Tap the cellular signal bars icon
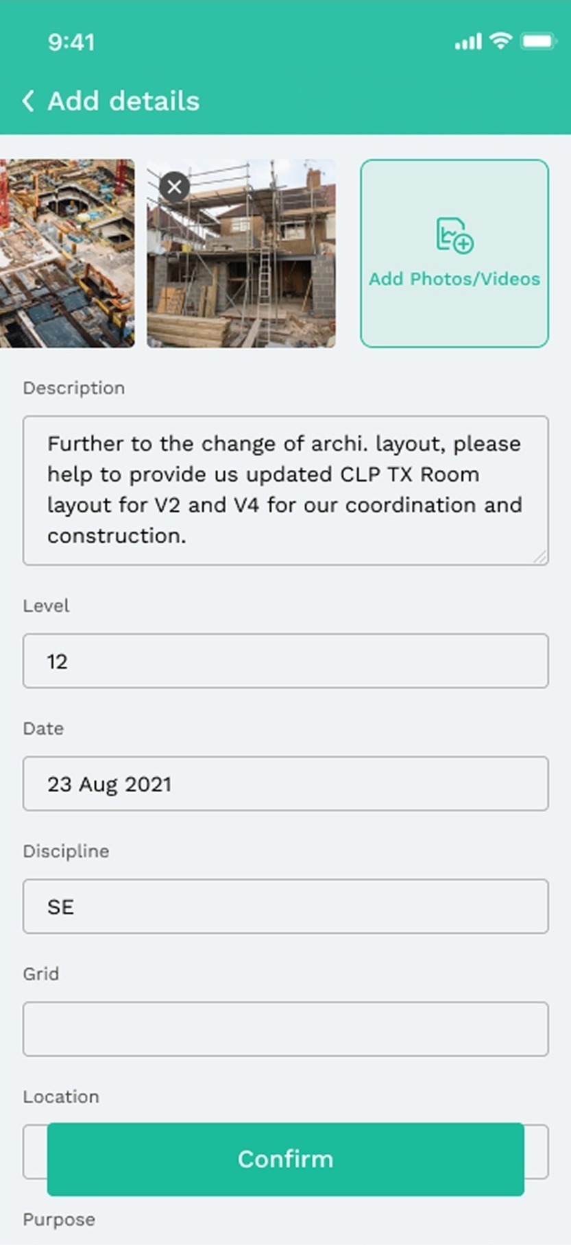Viewport: 571px width, 1245px height. 468,42
